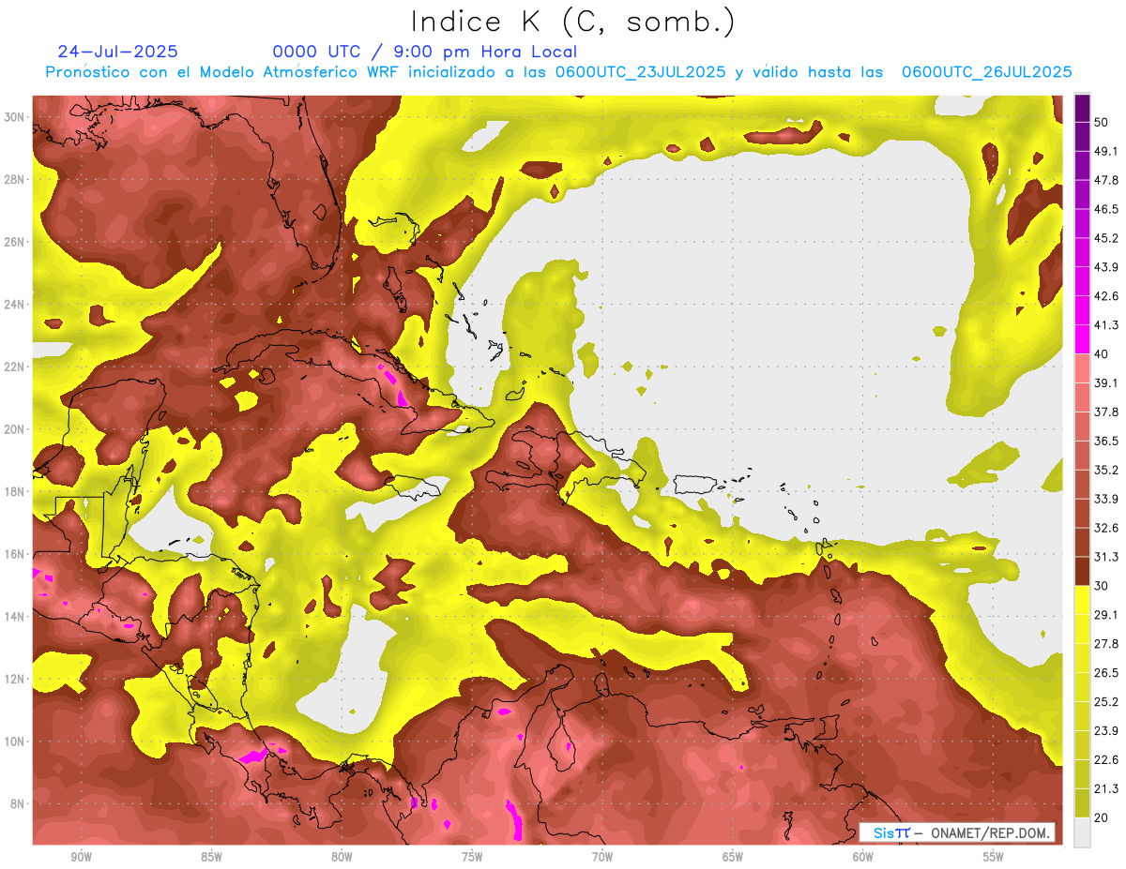Click the colorbar value 30
This screenshot has height=869, width=1126.
coord(1102,586)
